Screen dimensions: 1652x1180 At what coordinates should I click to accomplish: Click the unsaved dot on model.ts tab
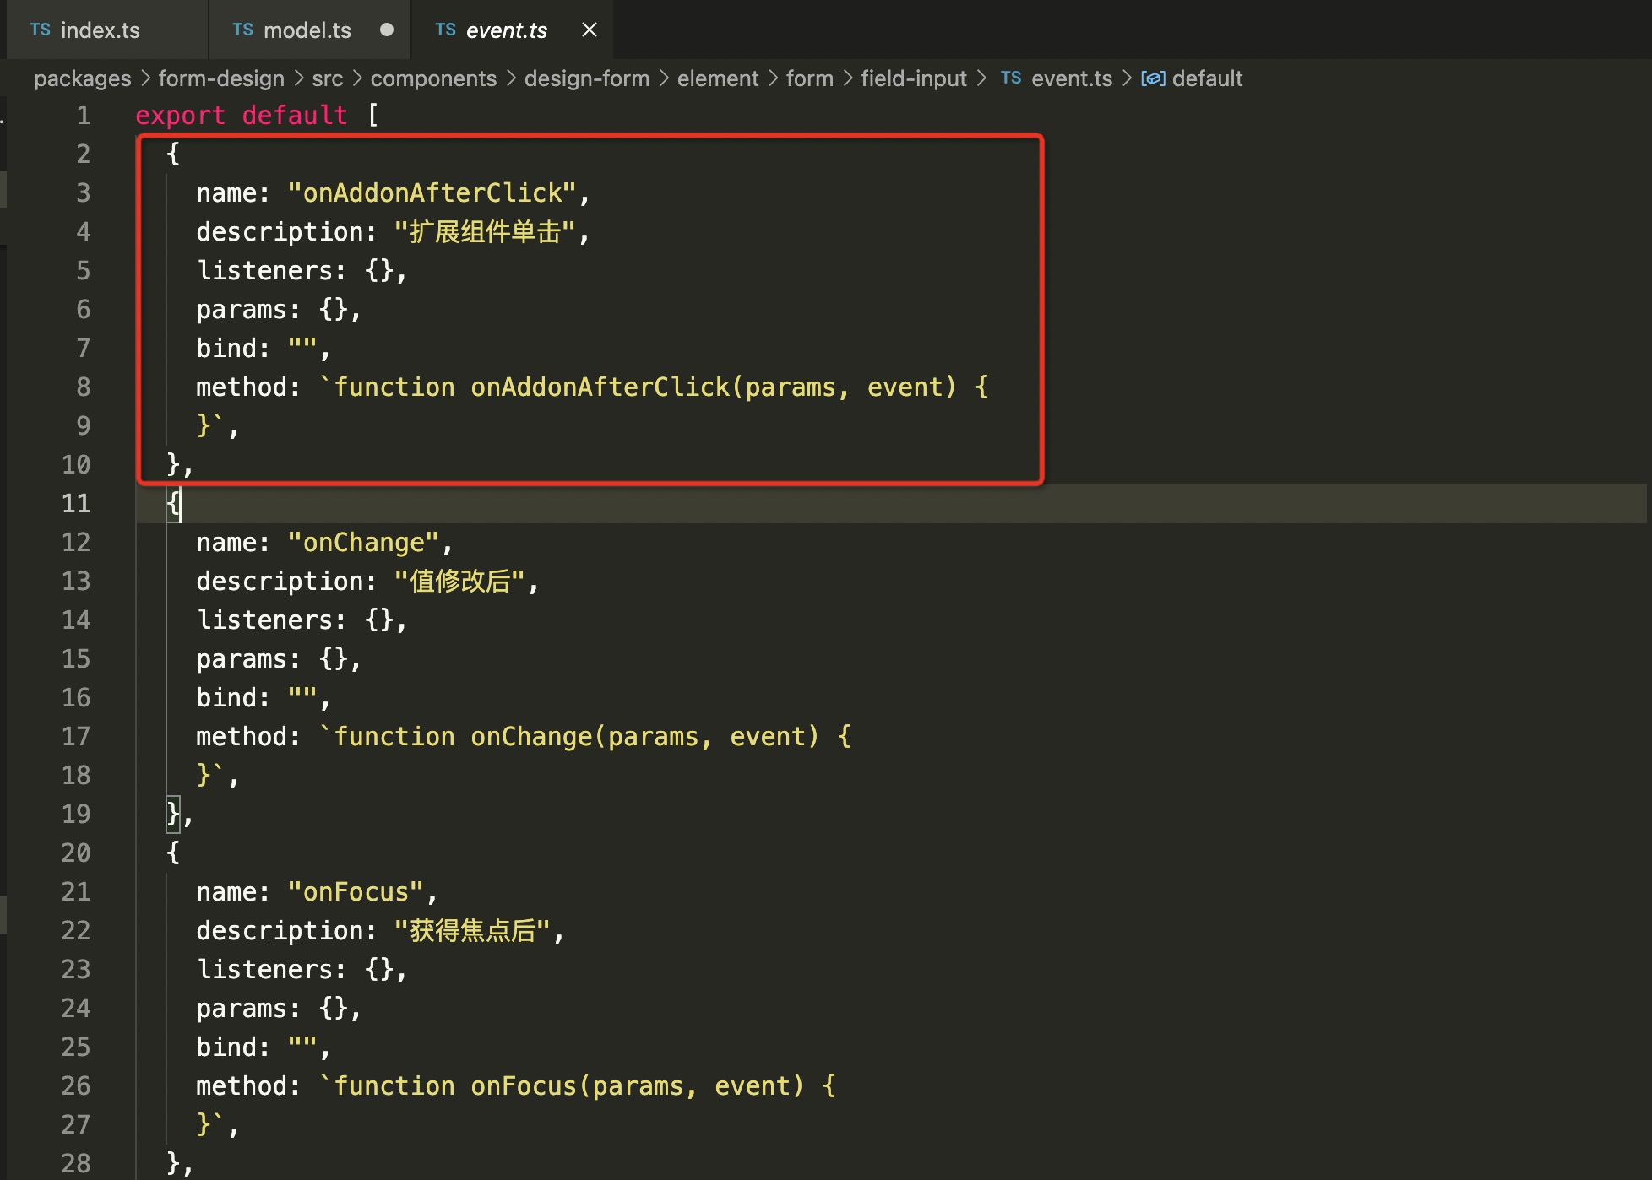[x=387, y=30]
